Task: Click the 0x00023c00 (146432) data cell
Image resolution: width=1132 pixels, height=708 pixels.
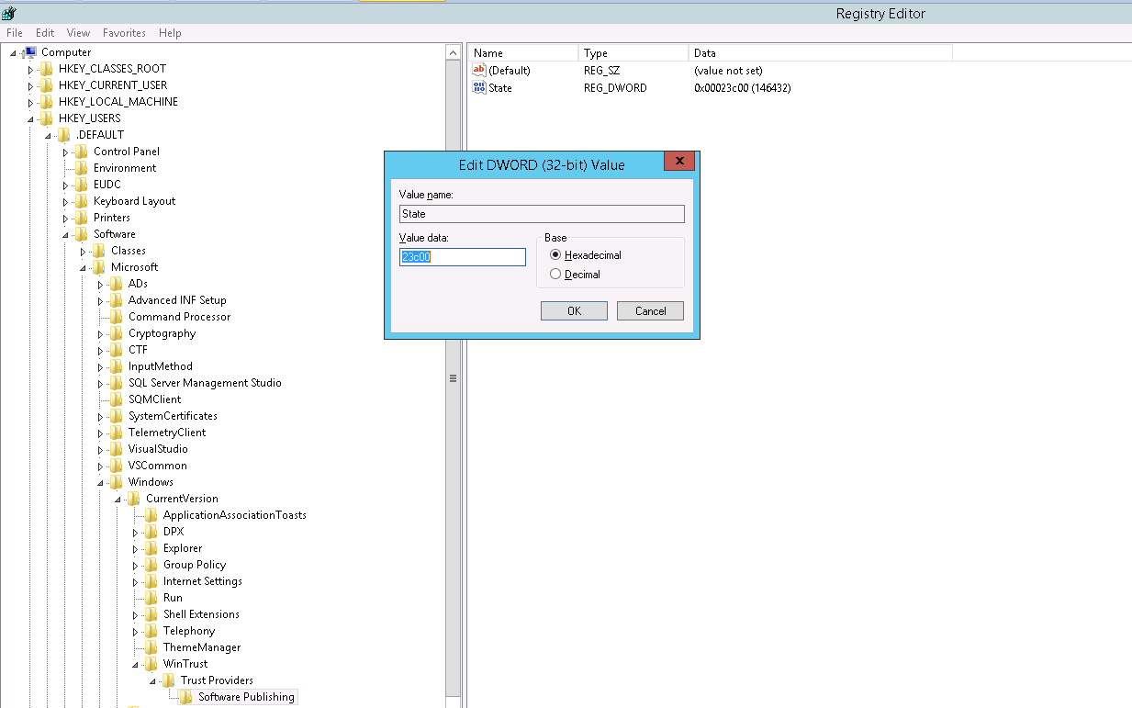Action: point(743,88)
